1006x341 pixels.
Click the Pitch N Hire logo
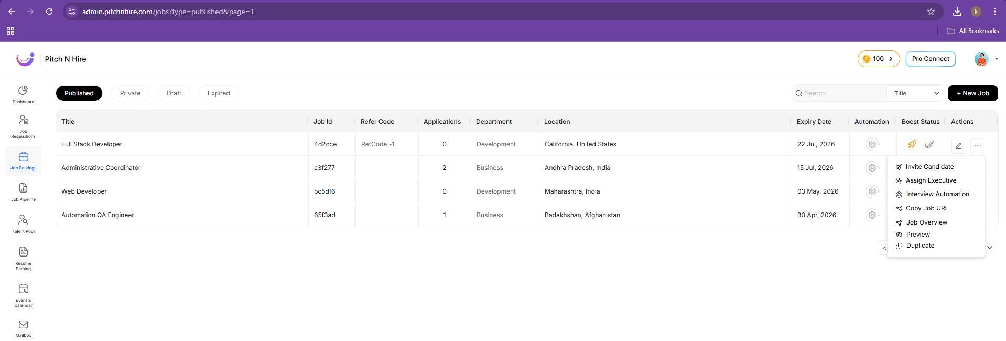25,59
